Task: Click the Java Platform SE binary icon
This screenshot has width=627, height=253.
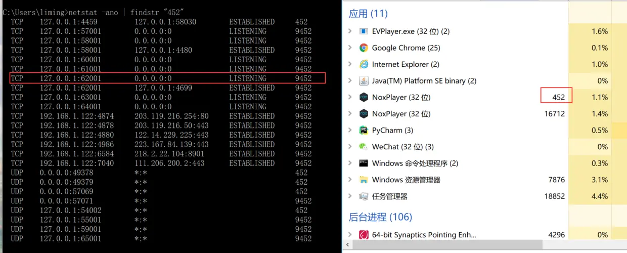Action: pos(364,81)
